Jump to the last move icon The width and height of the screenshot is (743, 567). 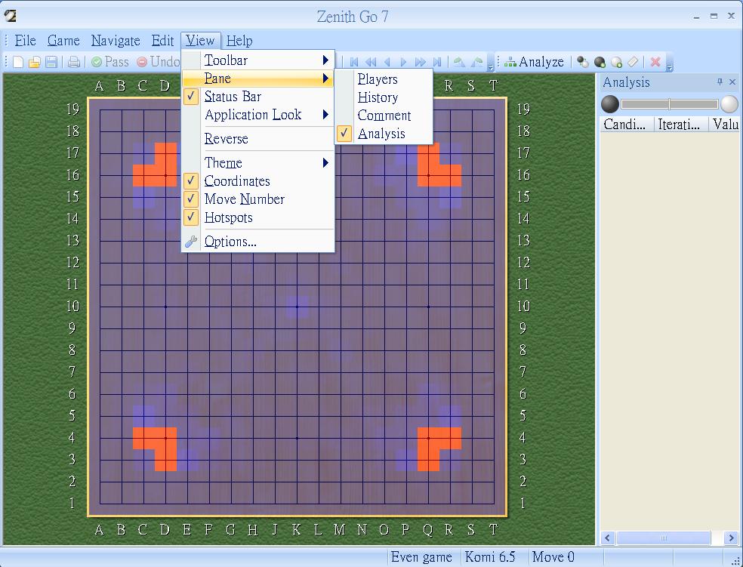click(x=438, y=62)
